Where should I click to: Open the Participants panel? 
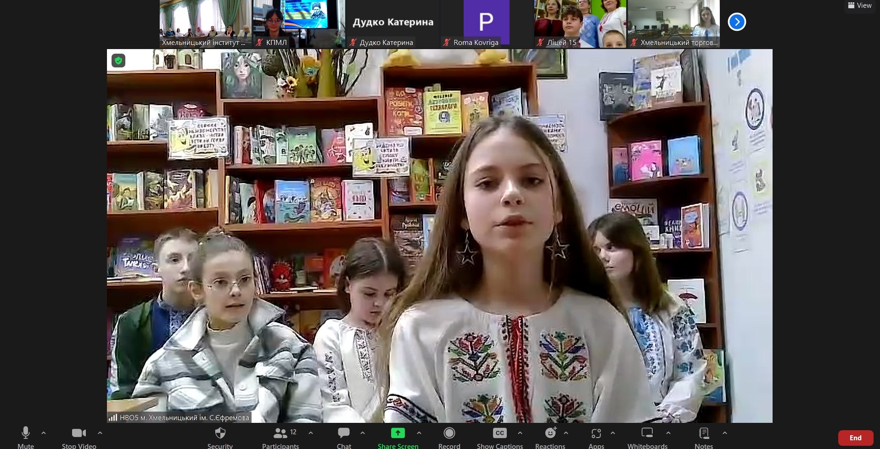click(280, 433)
